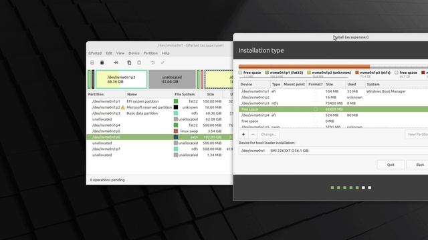Click the Apply operations checkmark icon in GParted

(163, 63)
